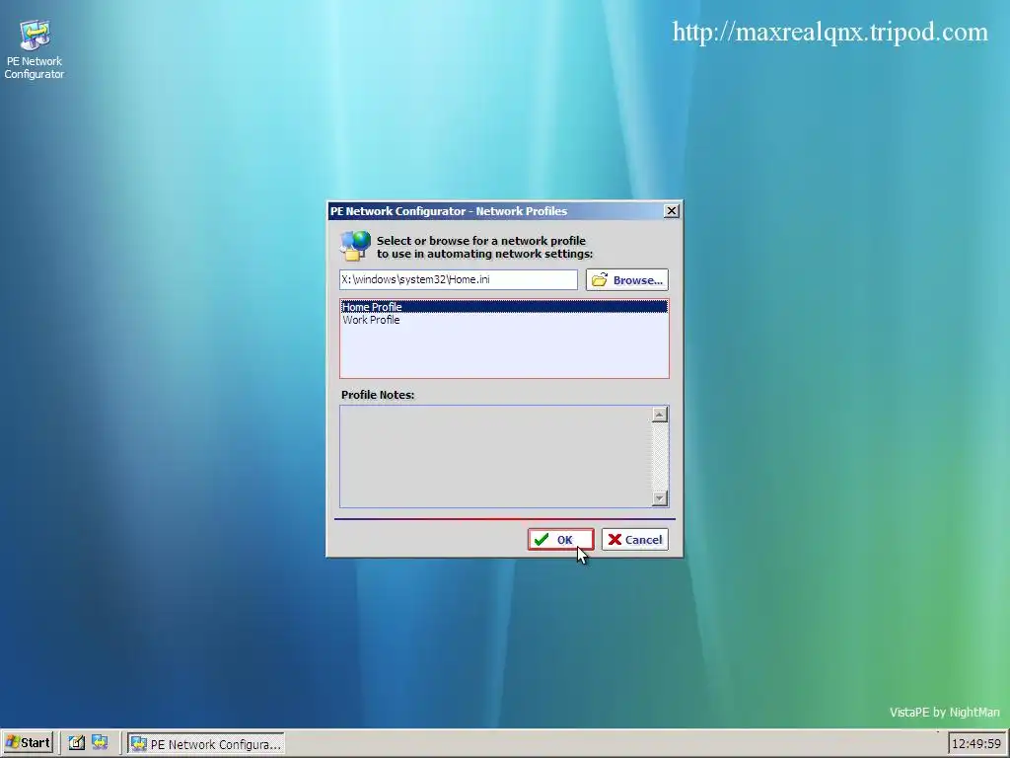
Task: Open the Start menu
Action: tap(28, 742)
